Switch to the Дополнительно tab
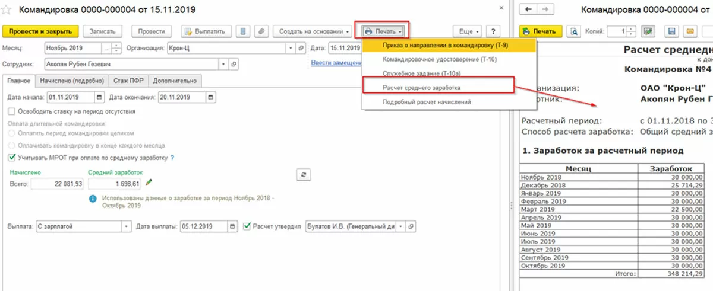713x291 pixels. coord(175,81)
